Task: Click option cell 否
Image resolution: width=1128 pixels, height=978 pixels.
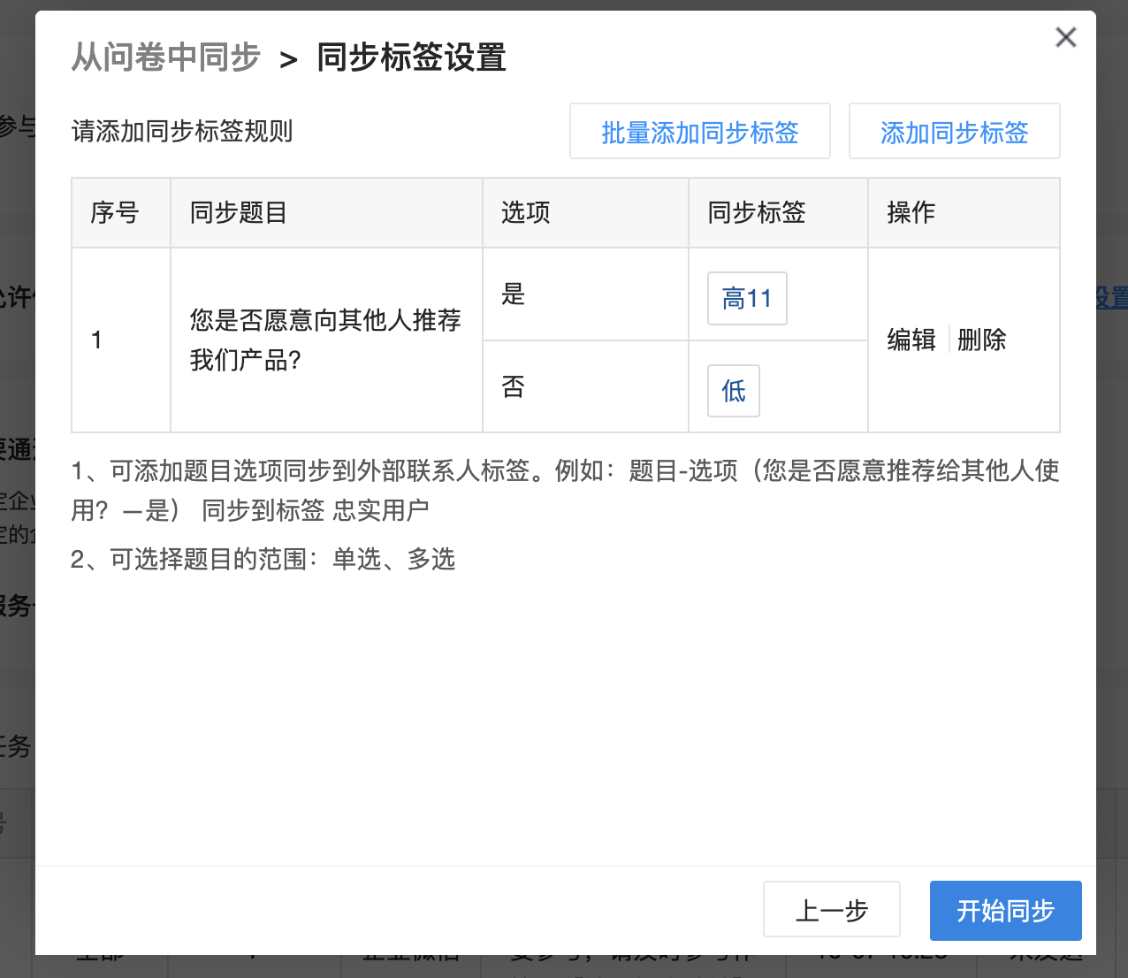Action: pos(585,386)
